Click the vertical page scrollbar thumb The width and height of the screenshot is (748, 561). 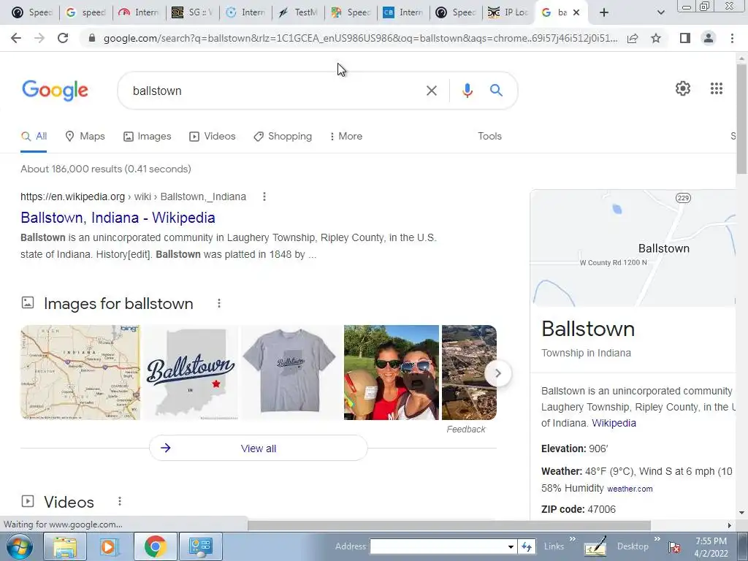741,119
